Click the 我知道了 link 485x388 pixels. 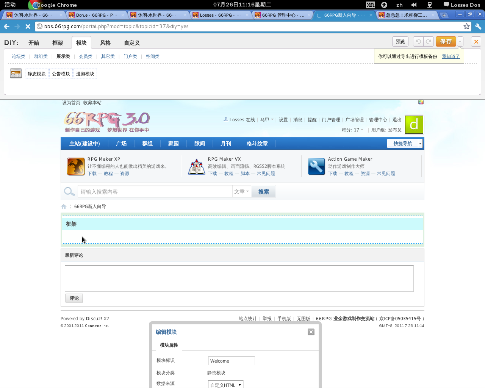click(451, 56)
